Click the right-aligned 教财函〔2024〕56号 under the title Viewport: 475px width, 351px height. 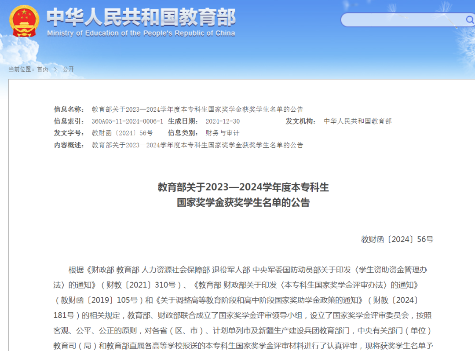(x=397, y=240)
